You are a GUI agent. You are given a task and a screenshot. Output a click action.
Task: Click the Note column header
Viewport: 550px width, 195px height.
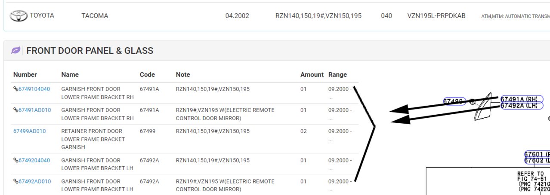tap(183, 75)
